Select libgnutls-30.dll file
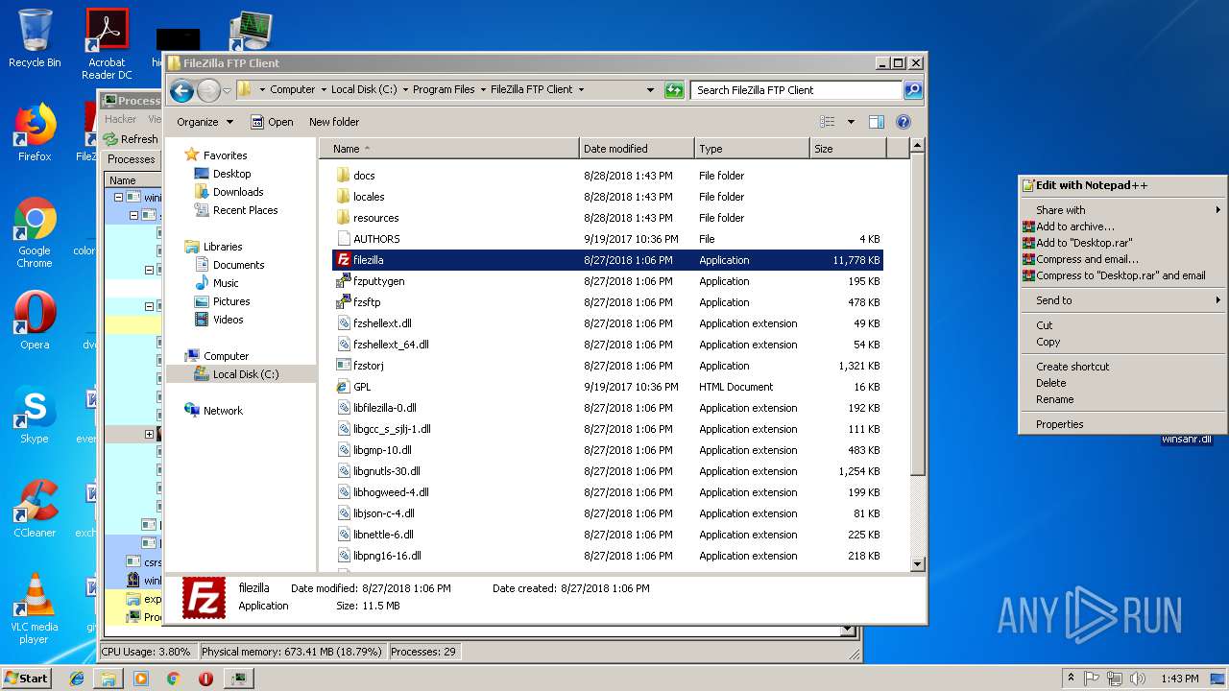This screenshot has height=691, width=1229. tap(608, 471)
